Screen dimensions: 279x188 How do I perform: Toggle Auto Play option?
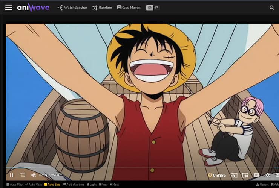tap(15, 185)
